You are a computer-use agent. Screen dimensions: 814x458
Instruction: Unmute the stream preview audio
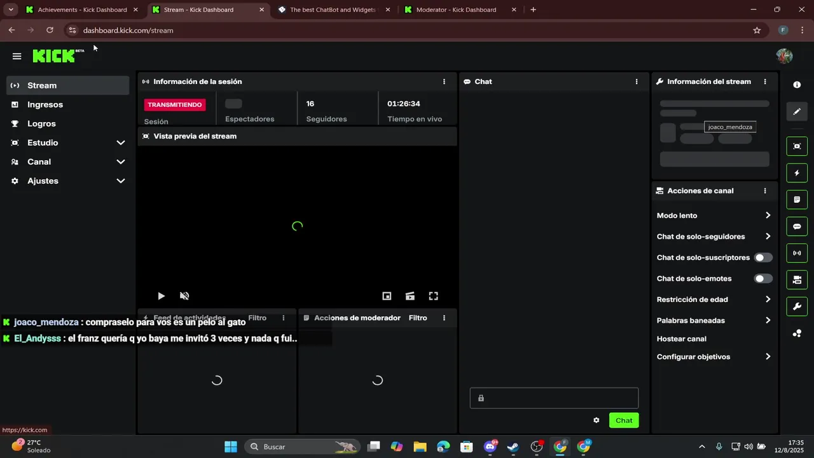[184, 296]
